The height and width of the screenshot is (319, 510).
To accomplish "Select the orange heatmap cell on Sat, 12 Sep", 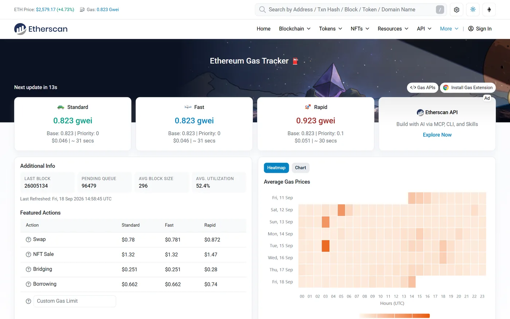I will tap(341, 210).
